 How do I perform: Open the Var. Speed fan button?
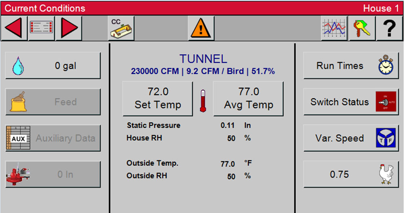pyautogui.click(x=348, y=138)
